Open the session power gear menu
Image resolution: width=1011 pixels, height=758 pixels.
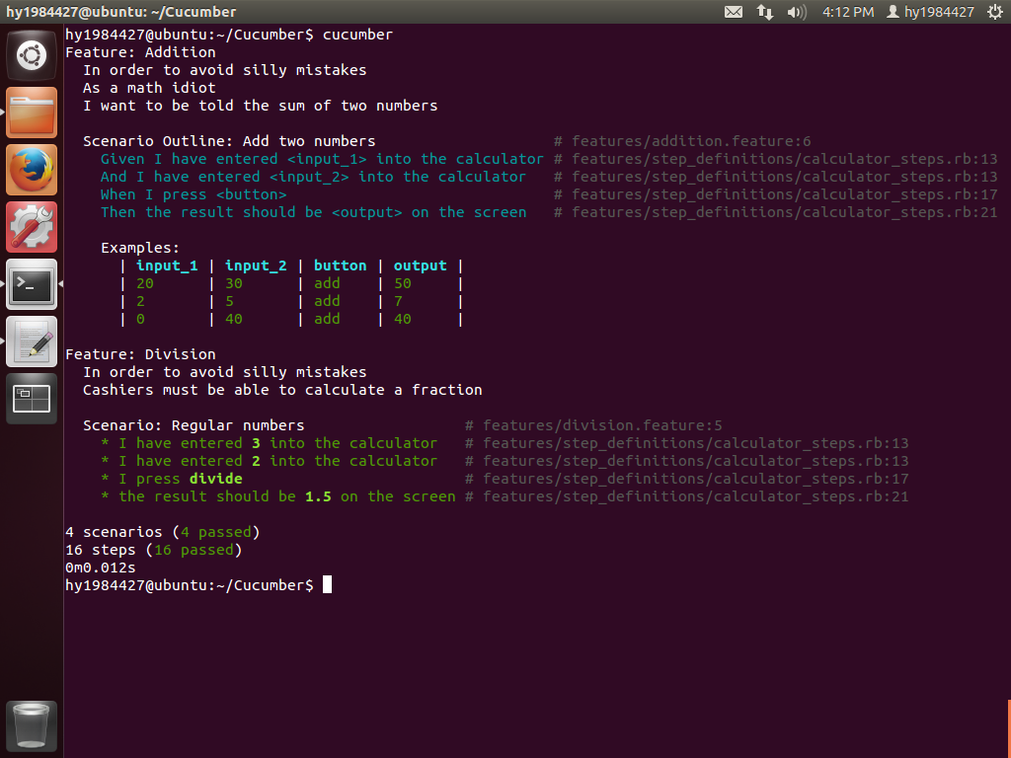pyautogui.click(x=995, y=12)
